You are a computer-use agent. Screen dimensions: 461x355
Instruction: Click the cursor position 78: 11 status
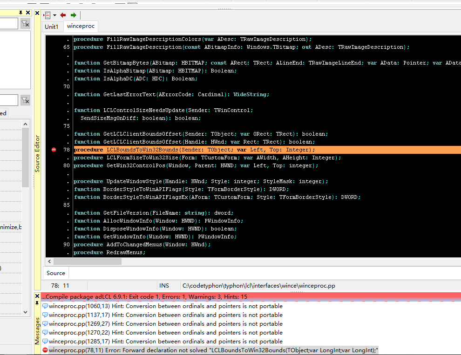pos(60,285)
